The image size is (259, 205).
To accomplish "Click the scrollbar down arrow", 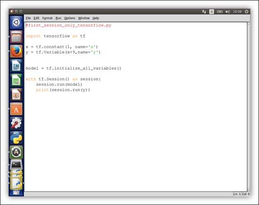I will click(249, 190).
